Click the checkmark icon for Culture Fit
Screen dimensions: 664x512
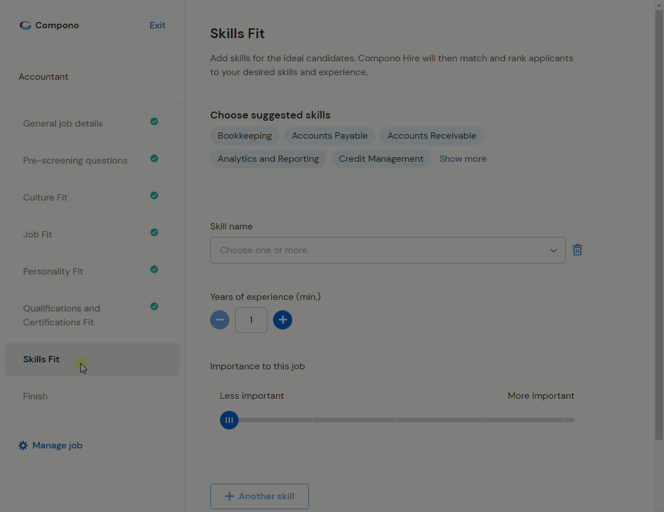coord(154,195)
